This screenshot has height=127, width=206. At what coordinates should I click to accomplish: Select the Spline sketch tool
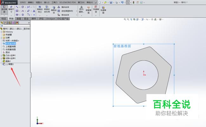[28, 7]
